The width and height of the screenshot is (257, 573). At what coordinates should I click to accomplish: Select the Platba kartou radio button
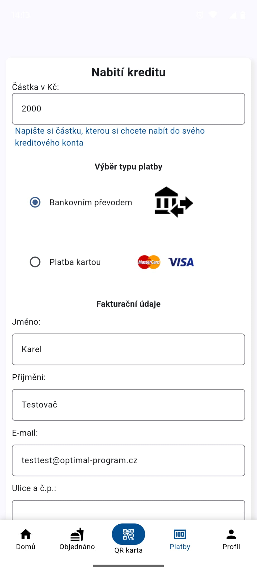(x=35, y=262)
